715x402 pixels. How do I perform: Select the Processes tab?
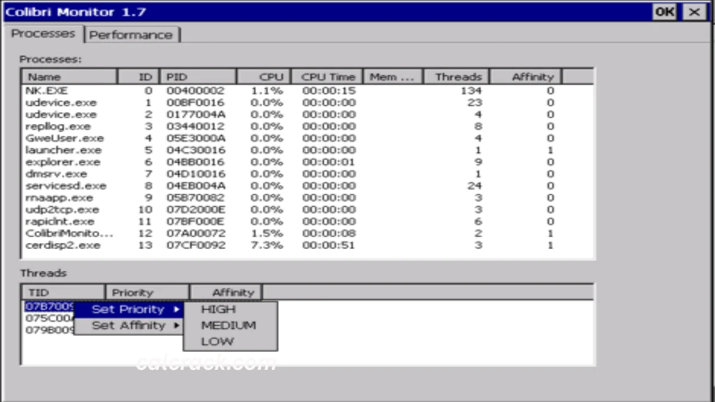point(43,33)
